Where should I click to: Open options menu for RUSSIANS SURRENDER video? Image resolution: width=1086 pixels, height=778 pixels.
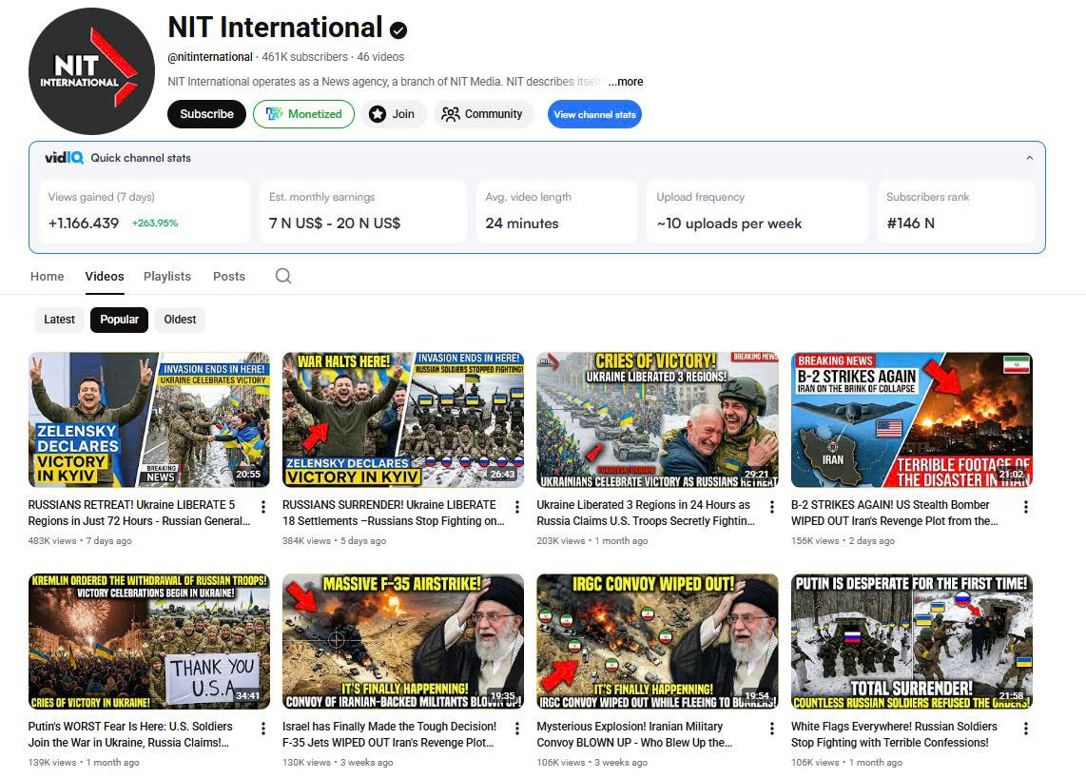point(517,507)
